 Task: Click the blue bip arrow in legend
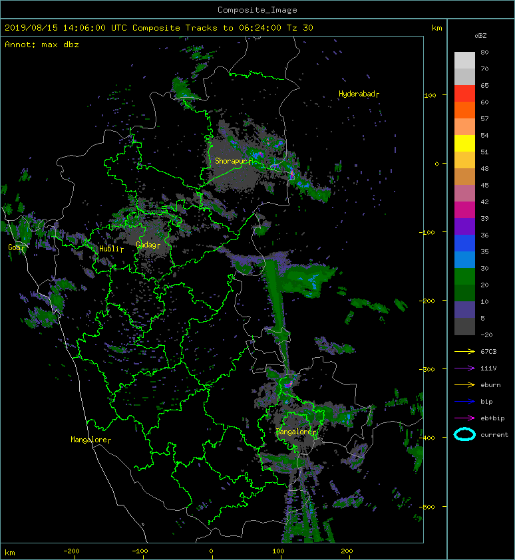coord(464,402)
